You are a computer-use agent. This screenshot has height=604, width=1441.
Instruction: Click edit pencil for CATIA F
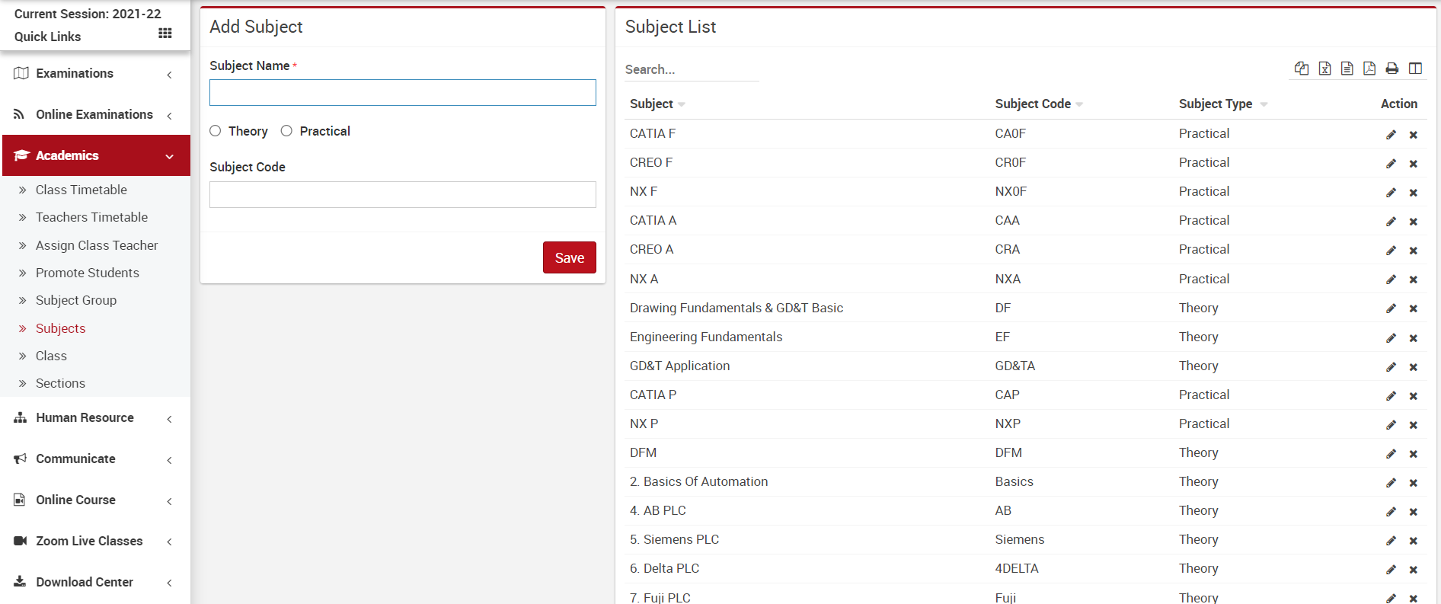(x=1391, y=135)
